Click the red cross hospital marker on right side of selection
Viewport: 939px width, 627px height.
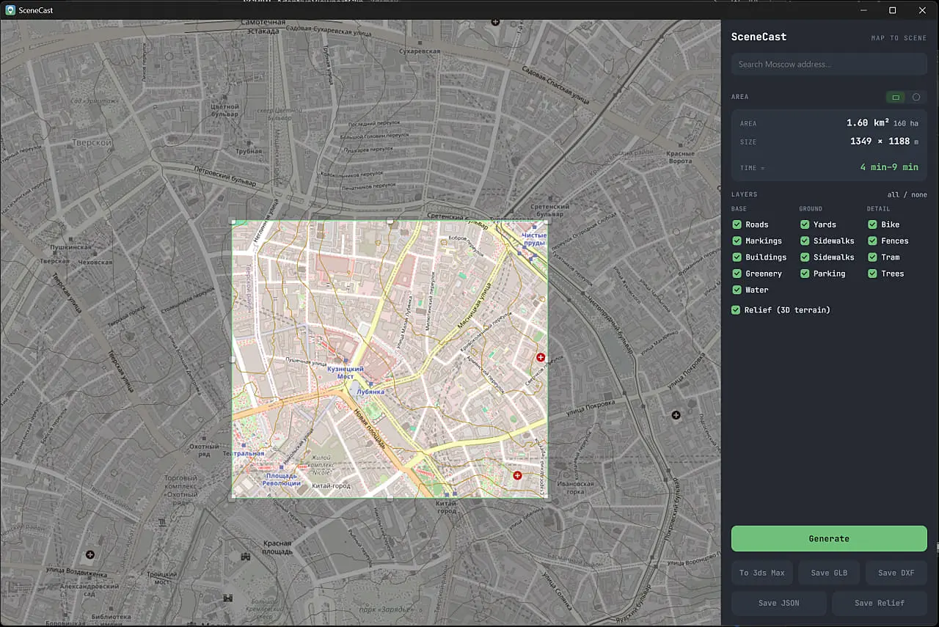point(541,357)
